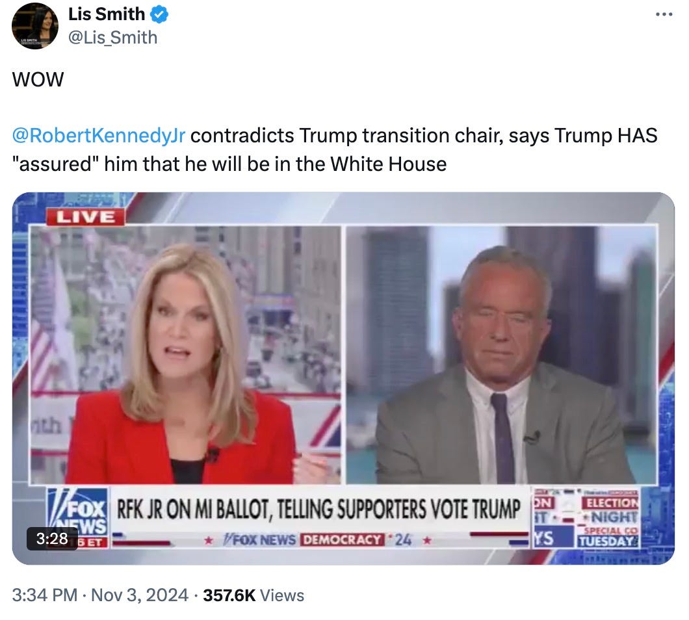This screenshot has height=620, width=689.
Task: Click the TUESDAY label in election graphic
Action: (x=607, y=541)
